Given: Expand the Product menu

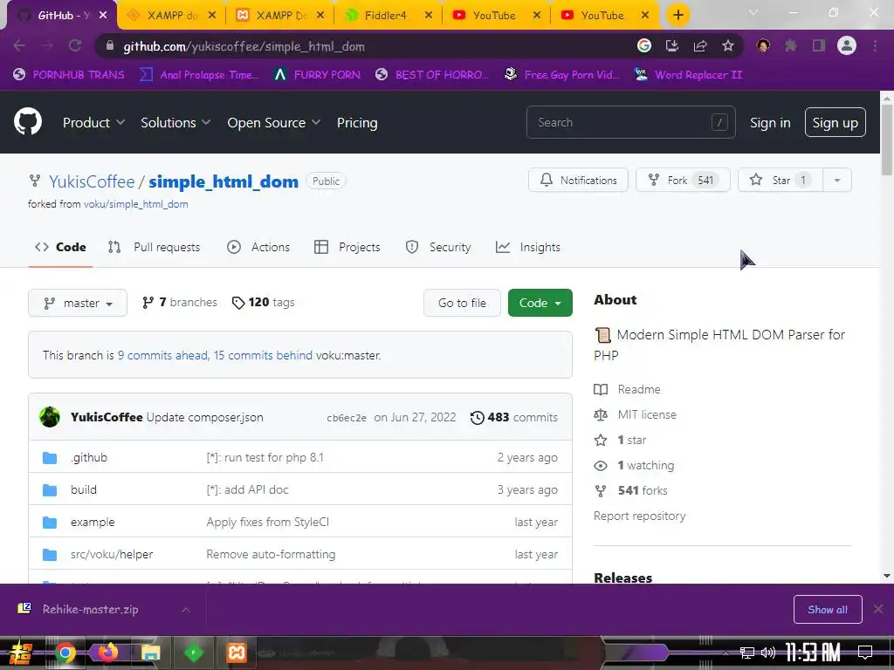Looking at the screenshot, I should point(93,122).
